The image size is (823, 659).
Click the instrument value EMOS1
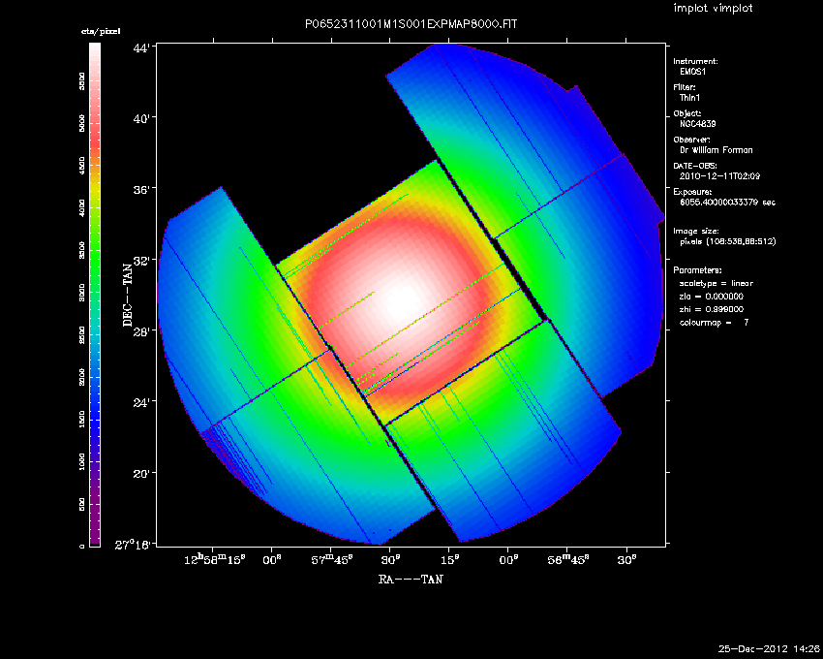[x=693, y=72]
